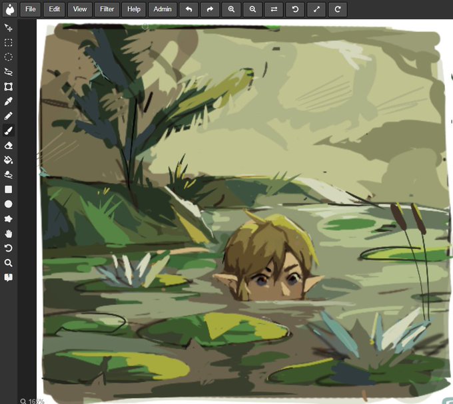The image size is (453, 404).
Task: Rotate view counterclockwise from top toolbar
Action: (x=295, y=9)
